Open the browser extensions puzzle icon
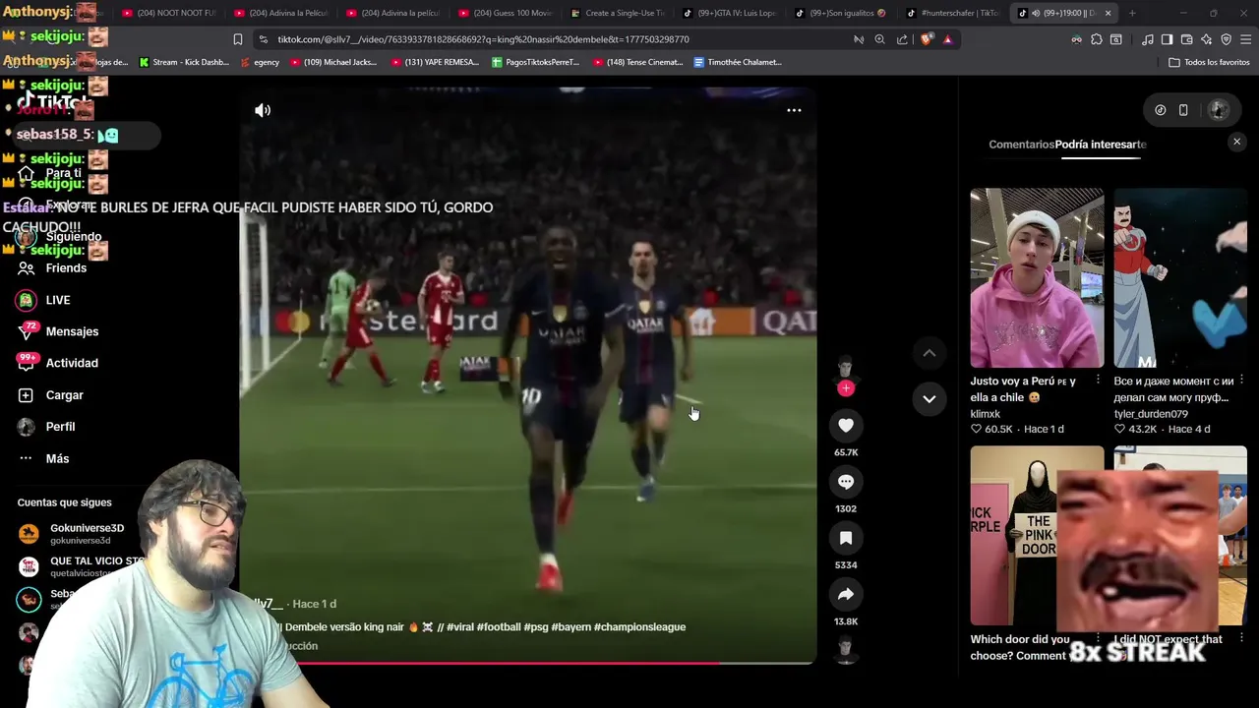1259x708 pixels. [1097, 39]
